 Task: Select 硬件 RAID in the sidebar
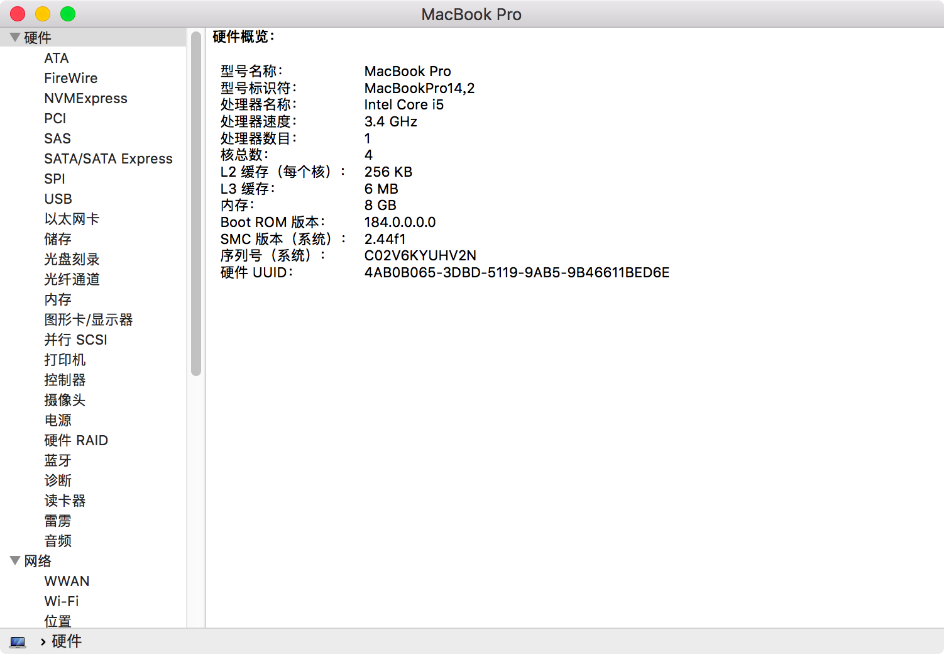(x=76, y=440)
